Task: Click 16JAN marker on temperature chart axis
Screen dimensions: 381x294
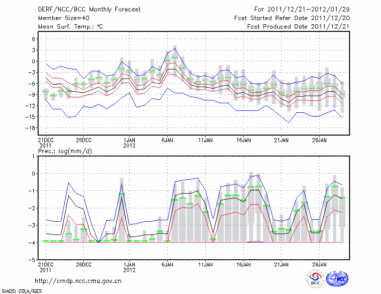Action: [243, 140]
